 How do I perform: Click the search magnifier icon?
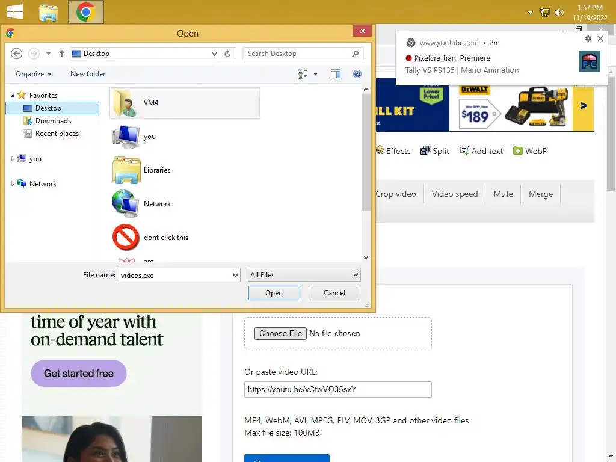click(x=355, y=54)
